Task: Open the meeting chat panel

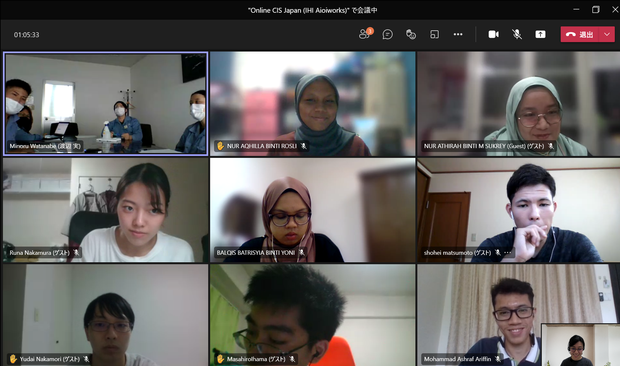Action: coord(387,34)
